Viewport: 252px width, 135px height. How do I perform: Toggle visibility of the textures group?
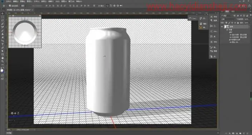tap(227, 30)
